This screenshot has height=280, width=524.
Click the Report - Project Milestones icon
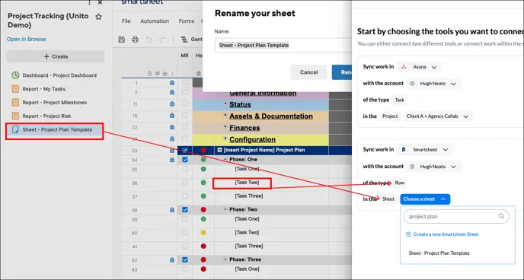point(15,103)
